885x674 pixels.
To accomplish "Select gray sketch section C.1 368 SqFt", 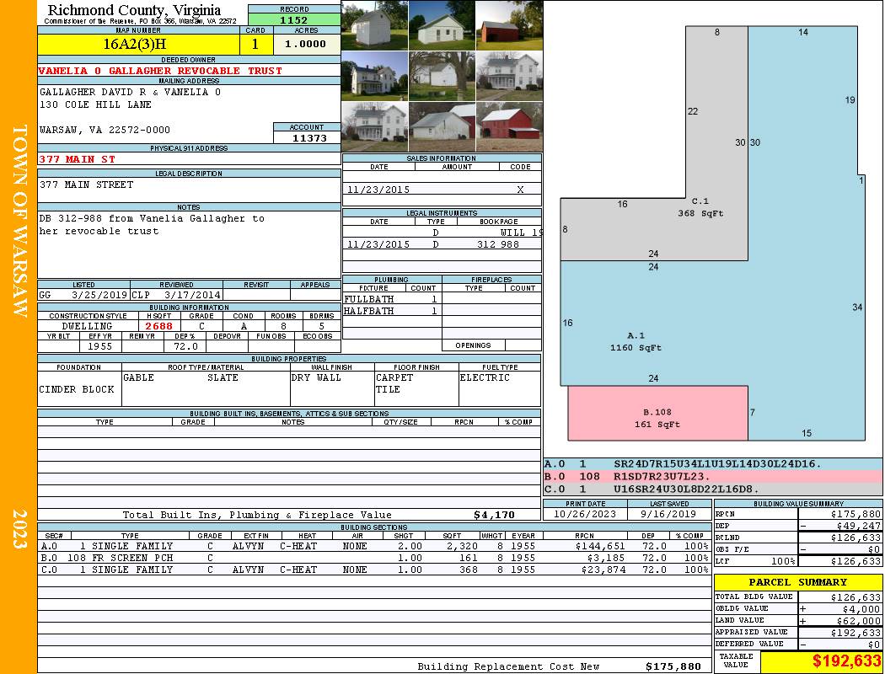I will pyautogui.click(x=700, y=207).
